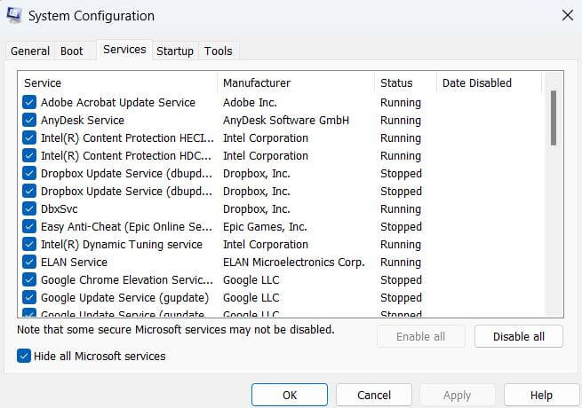Select the Epic Games, Inc. manufacturer cell
This screenshot has width=582, height=408.
click(265, 227)
